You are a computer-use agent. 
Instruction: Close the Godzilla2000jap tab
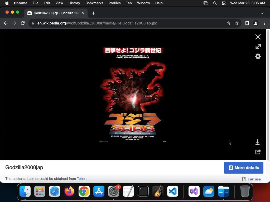pyautogui.click(x=83, y=13)
